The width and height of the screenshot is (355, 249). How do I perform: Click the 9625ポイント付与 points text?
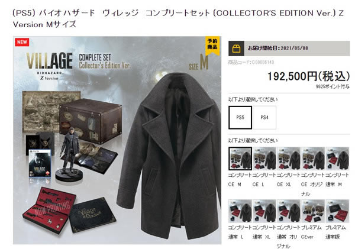coord(333,86)
